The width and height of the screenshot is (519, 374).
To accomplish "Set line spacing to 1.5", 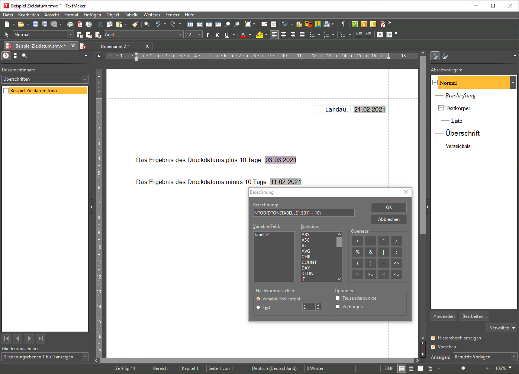I will [88, 35].
